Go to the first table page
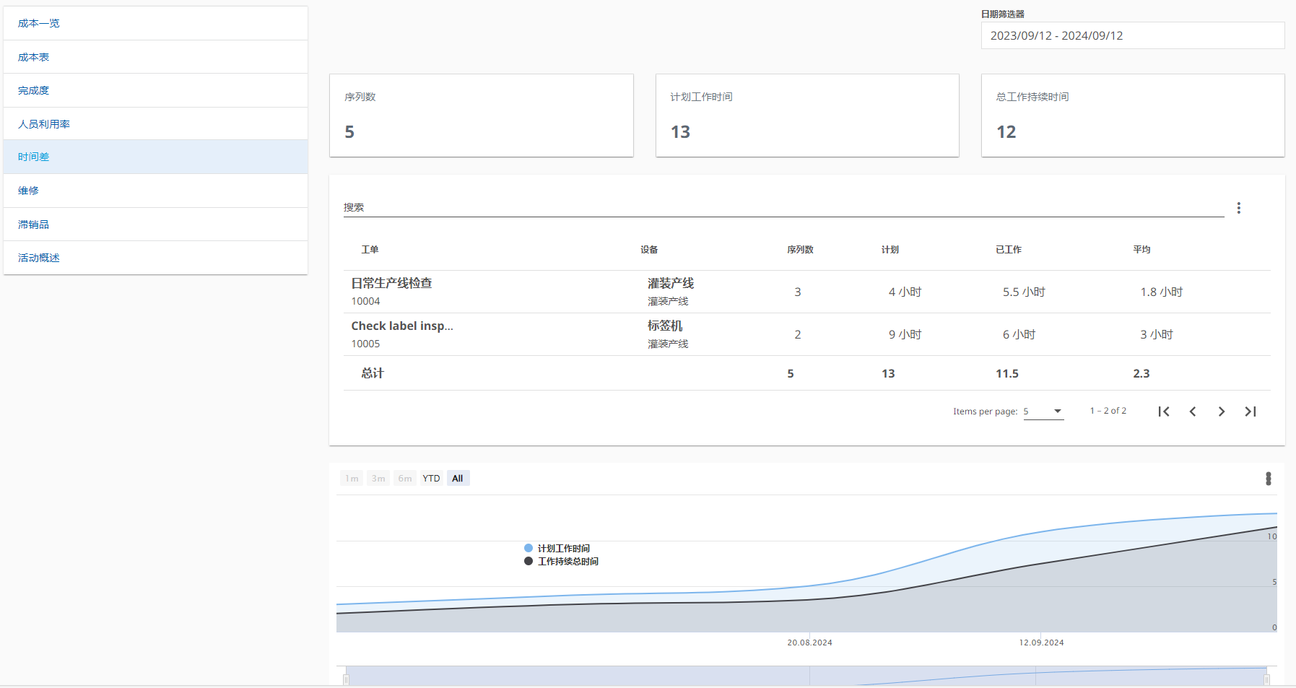 [1163, 412]
